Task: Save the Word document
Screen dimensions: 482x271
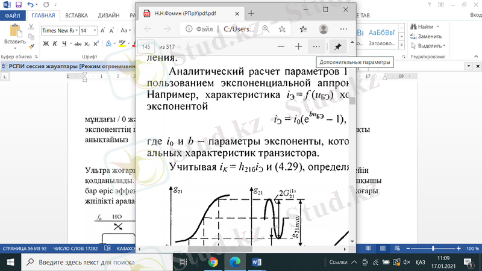Action: pyautogui.click(x=19, y=5)
